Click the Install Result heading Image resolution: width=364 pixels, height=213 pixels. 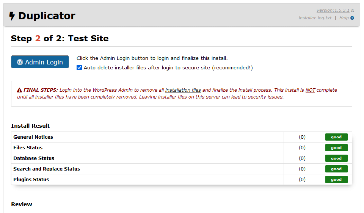click(30, 126)
